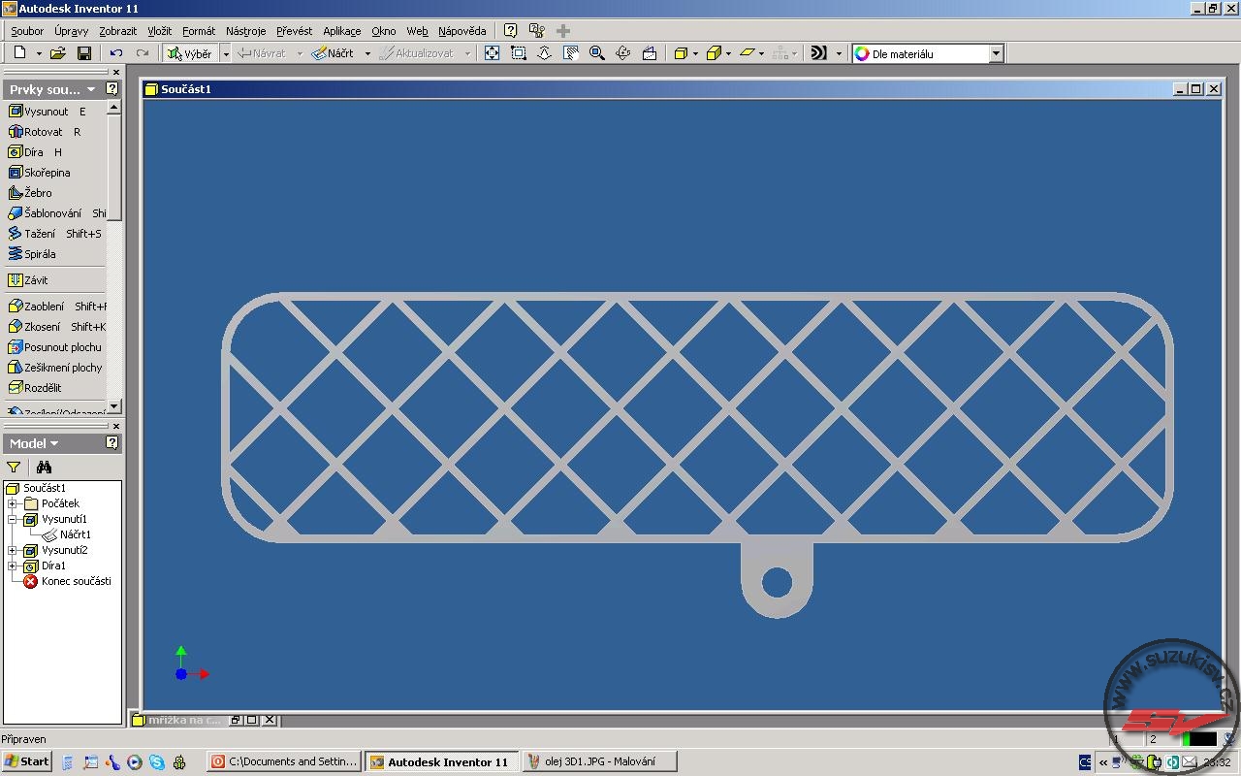Click the binoculars find icon
Screen dimensions: 1241x776
[44, 468]
